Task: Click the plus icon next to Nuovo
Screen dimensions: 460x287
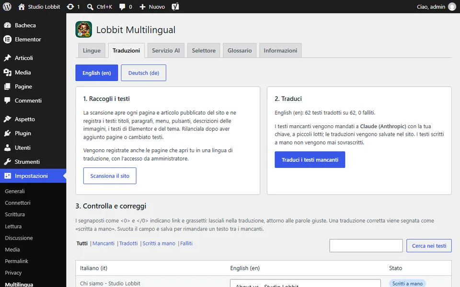Action: click(x=142, y=7)
